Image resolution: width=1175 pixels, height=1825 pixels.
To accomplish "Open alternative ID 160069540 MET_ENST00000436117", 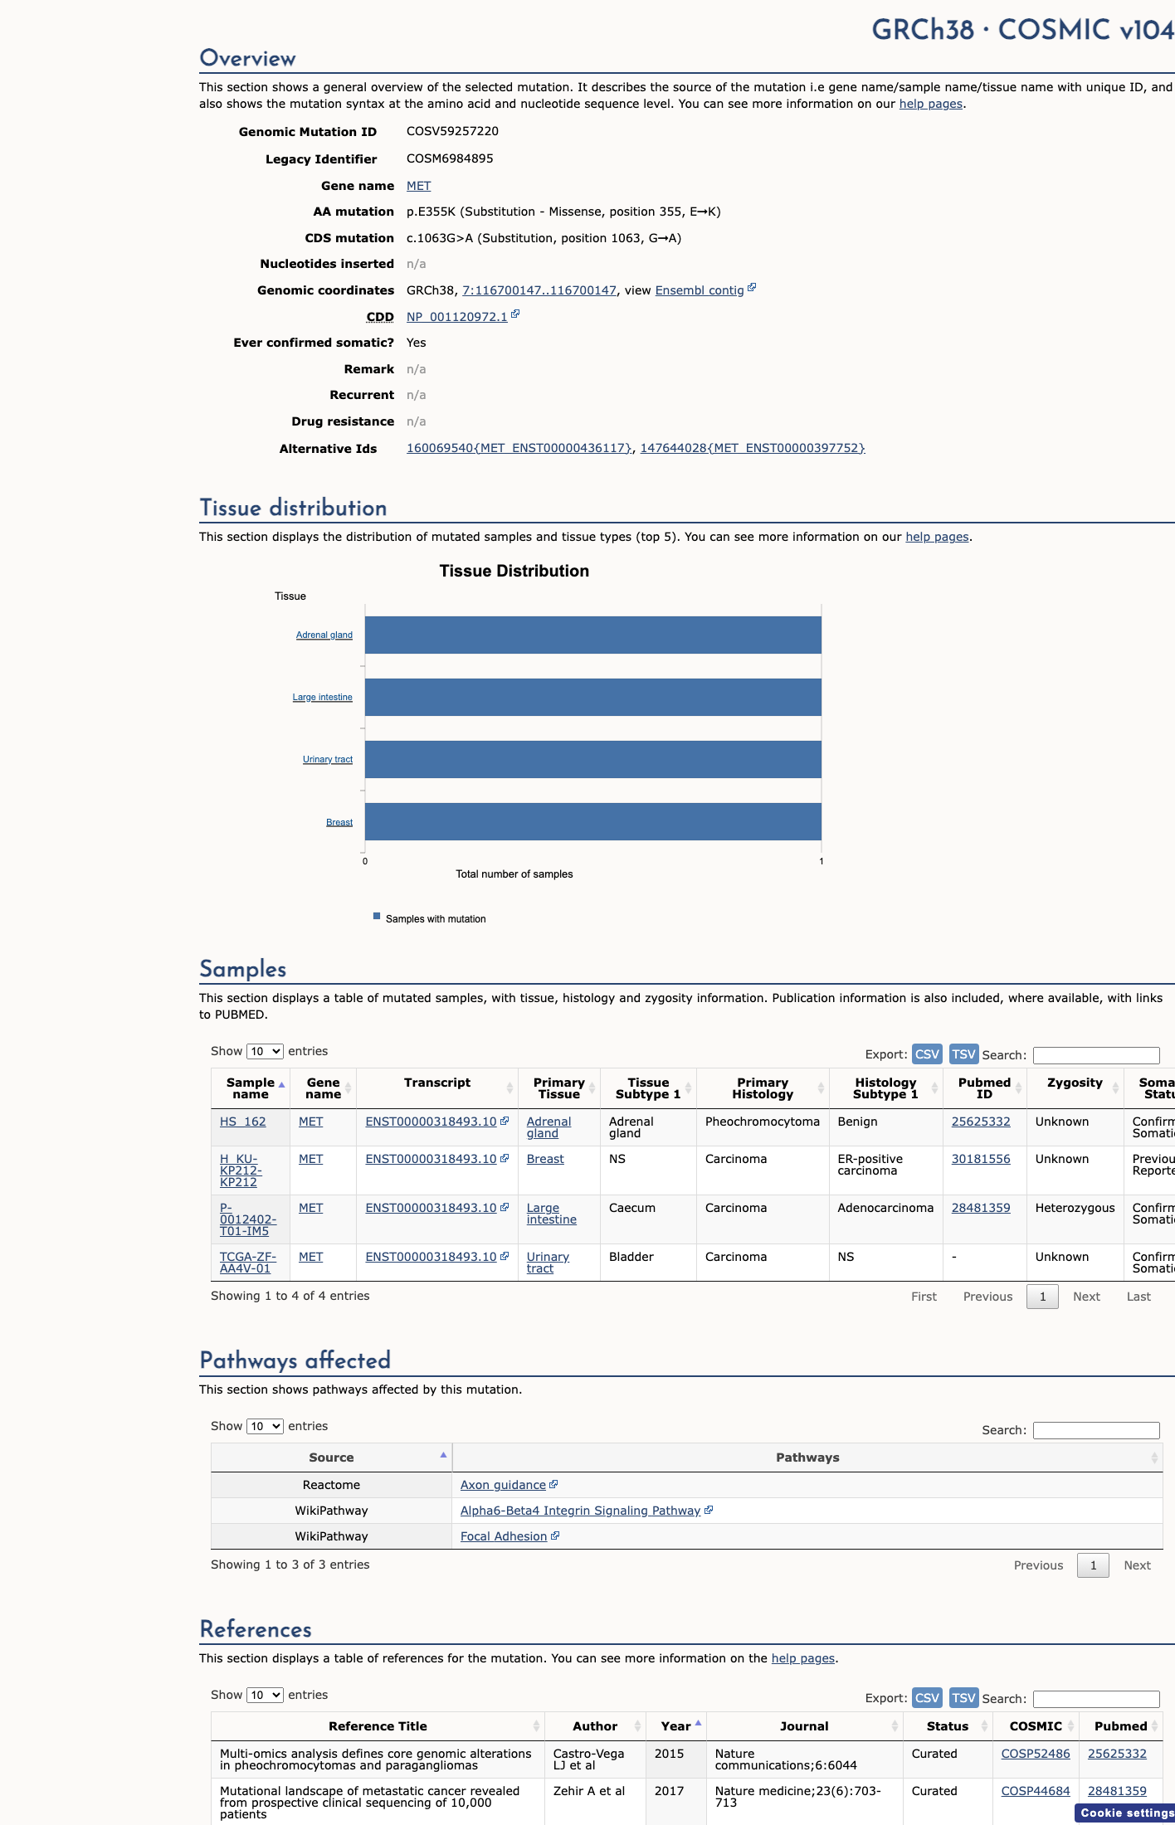I will click(519, 448).
